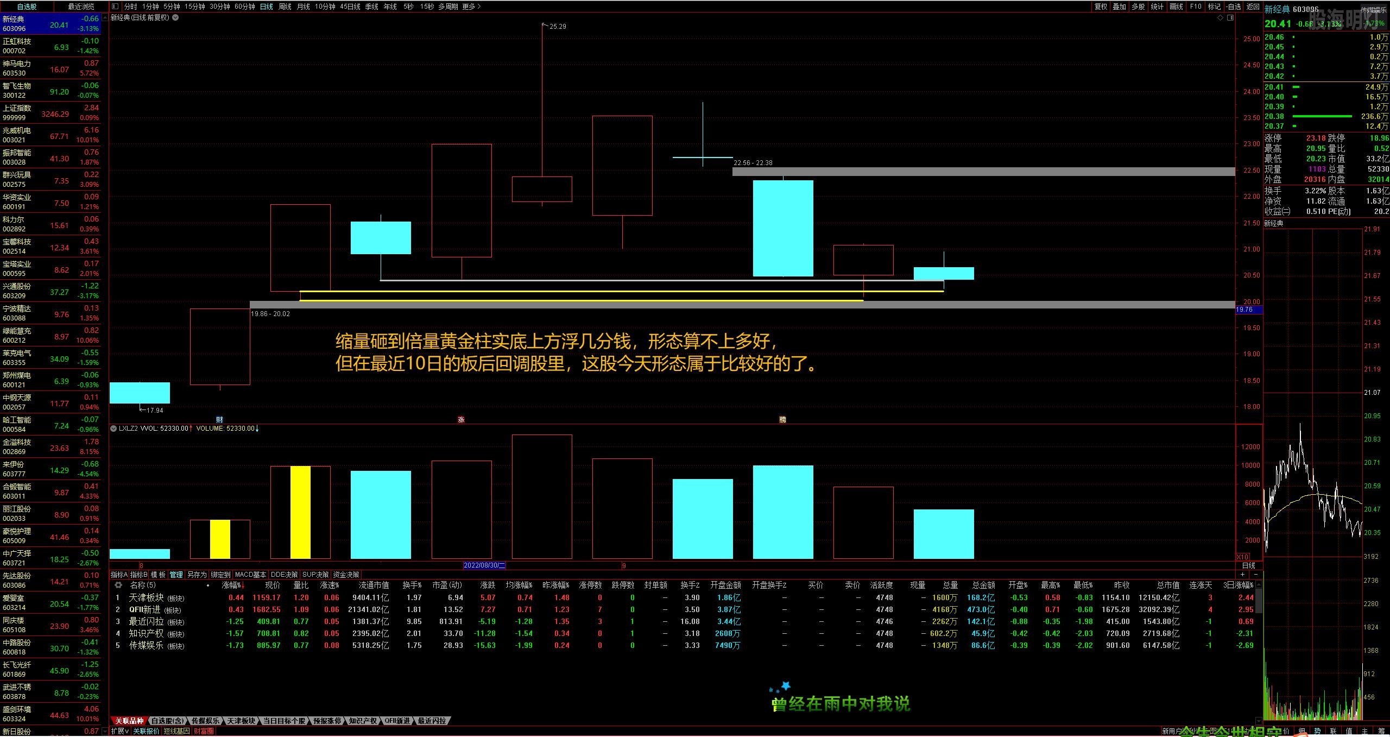Click the X10 volume scale label
The image size is (1390, 737).
[1243, 557]
